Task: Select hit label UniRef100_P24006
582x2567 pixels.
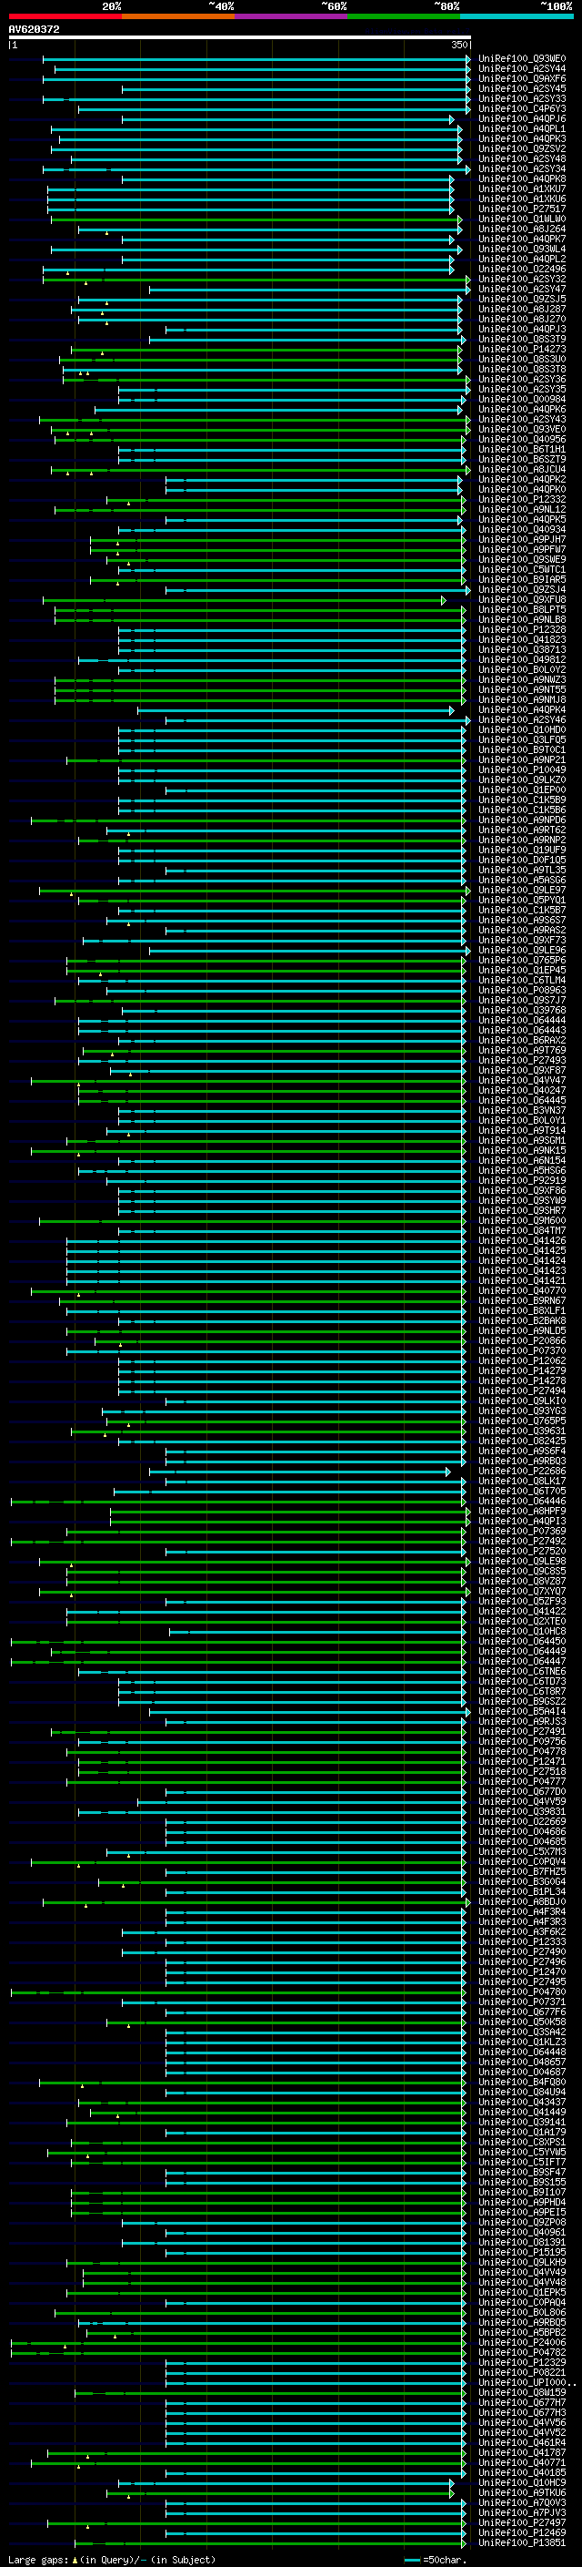Action: coord(522,2343)
